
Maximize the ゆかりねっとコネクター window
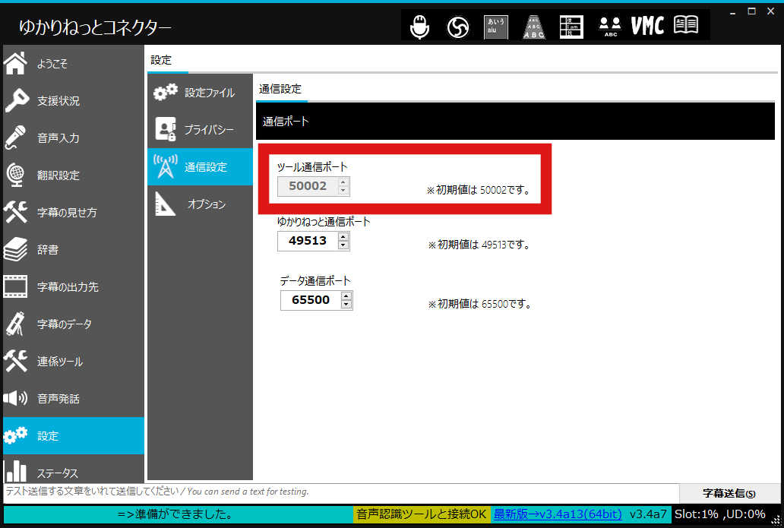point(751,11)
